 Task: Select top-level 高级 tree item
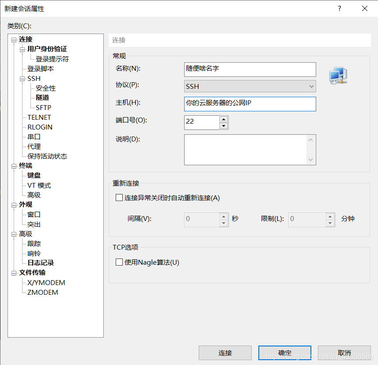pyautogui.click(x=26, y=234)
